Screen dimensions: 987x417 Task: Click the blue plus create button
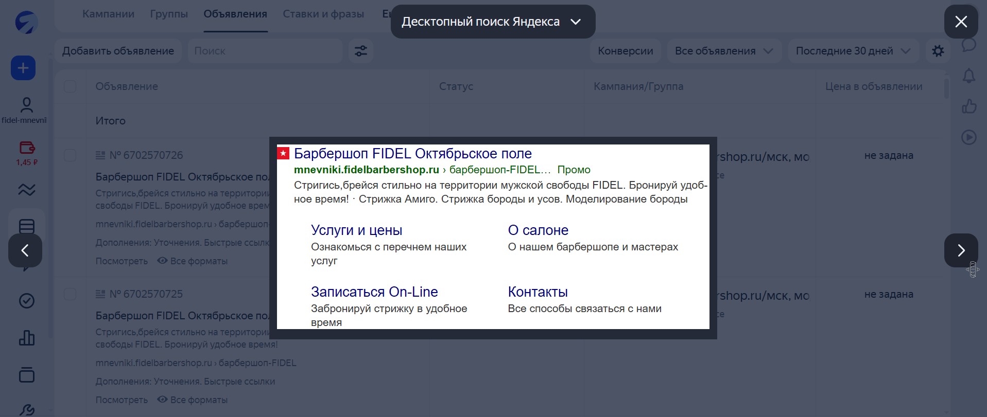(23, 68)
